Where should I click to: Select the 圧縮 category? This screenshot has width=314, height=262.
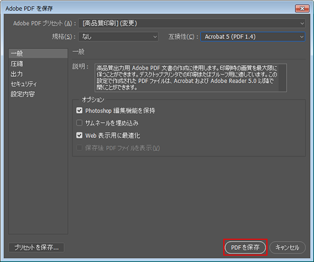[38, 63]
